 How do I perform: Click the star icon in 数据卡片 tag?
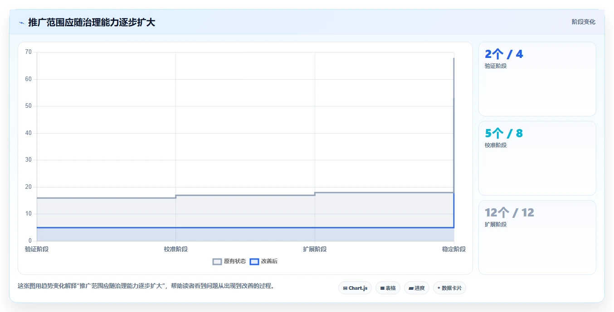coord(439,288)
